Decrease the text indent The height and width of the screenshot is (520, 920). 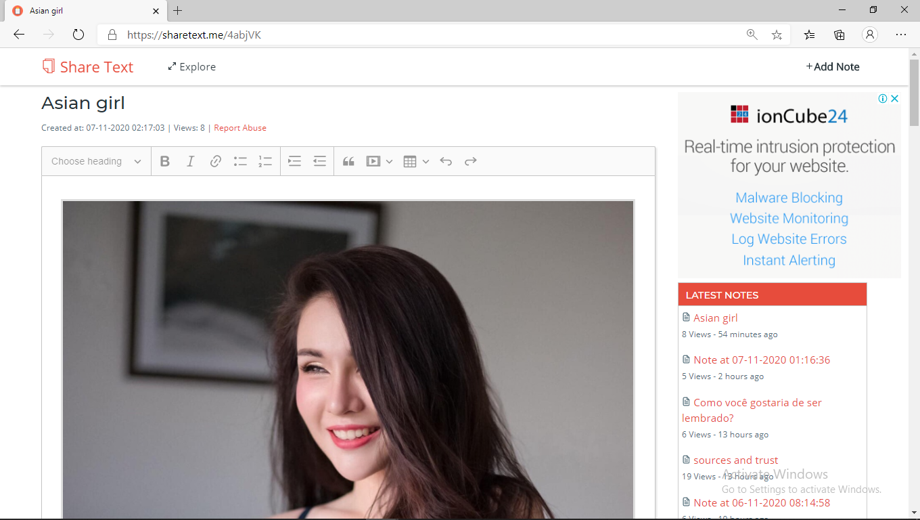pyautogui.click(x=319, y=161)
